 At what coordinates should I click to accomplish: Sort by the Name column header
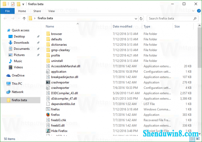coord(50,26)
